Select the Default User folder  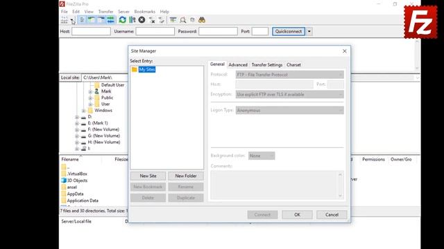[x=112, y=85]
